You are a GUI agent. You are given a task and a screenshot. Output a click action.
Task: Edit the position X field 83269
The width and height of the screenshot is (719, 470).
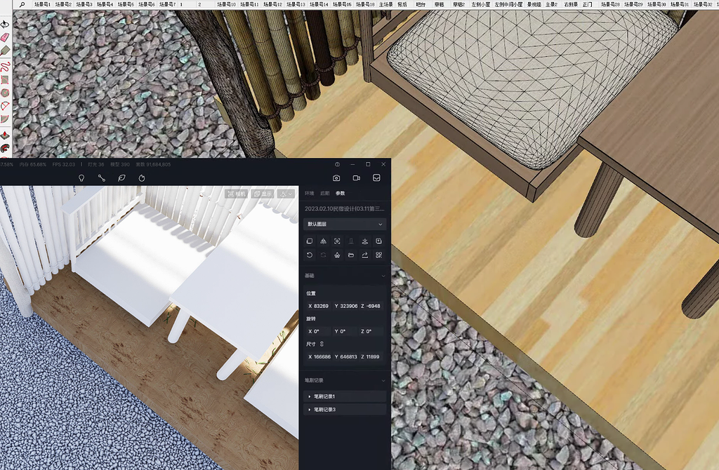tap(318, 306)
